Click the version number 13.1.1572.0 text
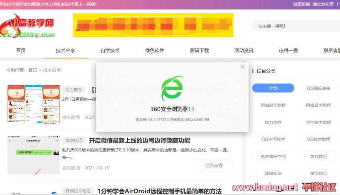The width and height of the screenshot is (340, 195). click(151, 119)
